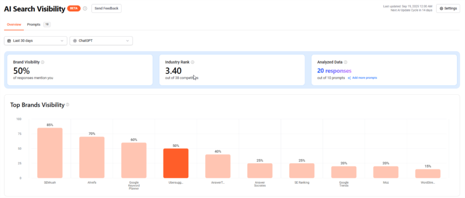Click the WordStre... axis label
Image resolution: width=465 pixels, height=198 pixels.
[428, 183]
